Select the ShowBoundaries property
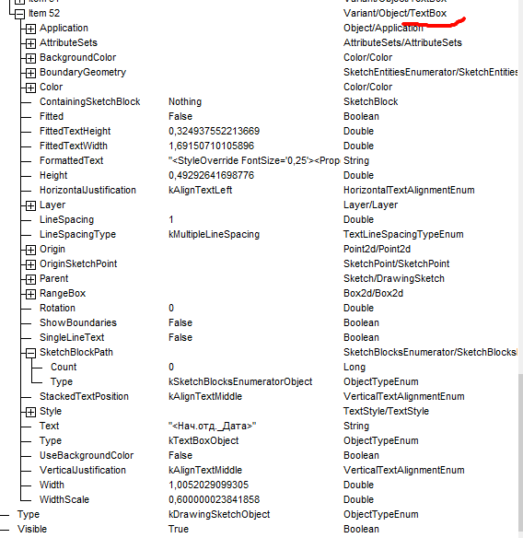This screenshot has width=523, height=538. point(78,323)
